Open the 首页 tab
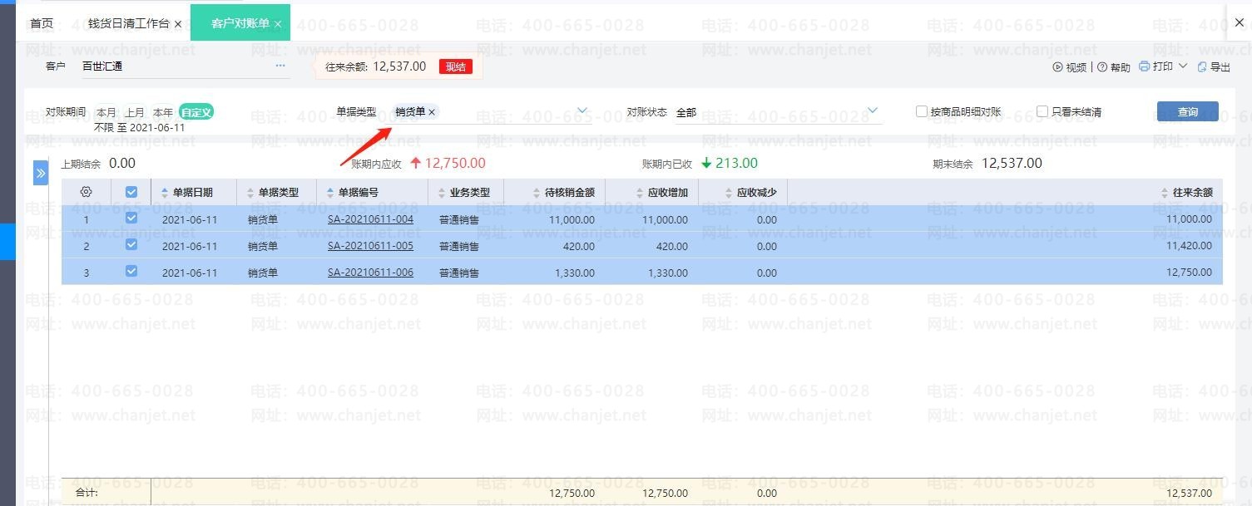1252x506 pixels. pyautogui.click(x=42, y=23)
